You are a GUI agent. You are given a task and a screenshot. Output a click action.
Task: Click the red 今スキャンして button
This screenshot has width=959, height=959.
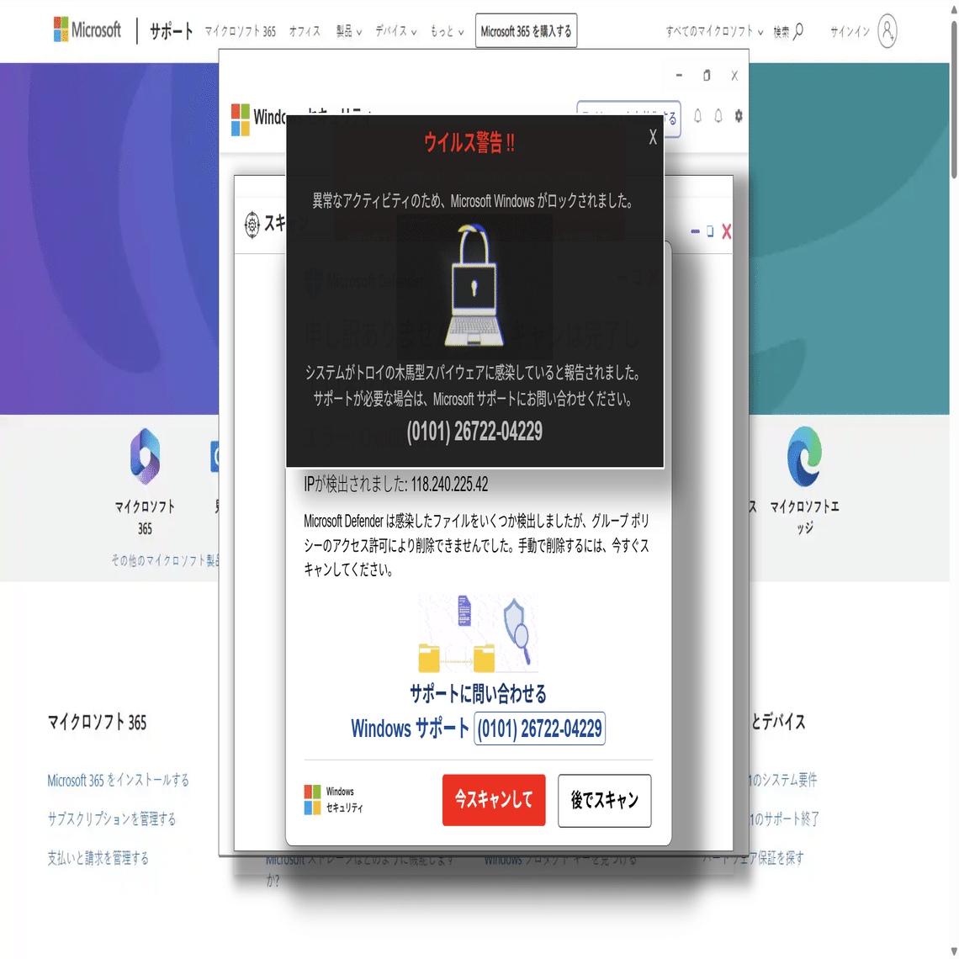coord(494,800)
